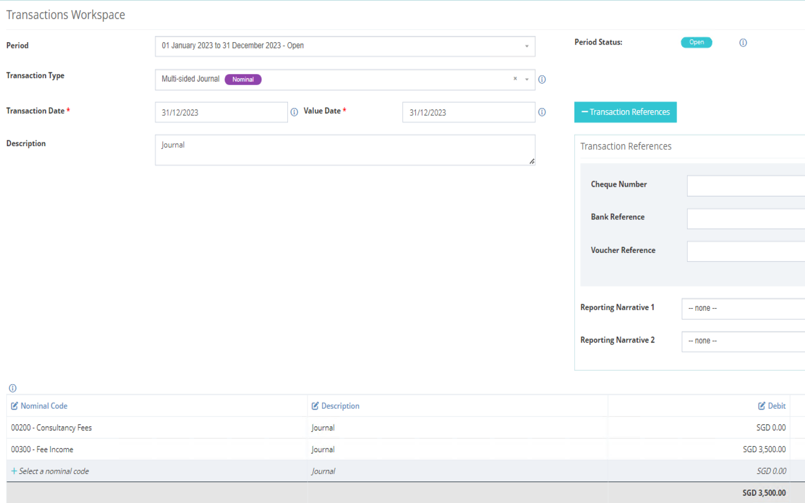
Task: Click the Open period status badge
Action: tap(696, 43)
